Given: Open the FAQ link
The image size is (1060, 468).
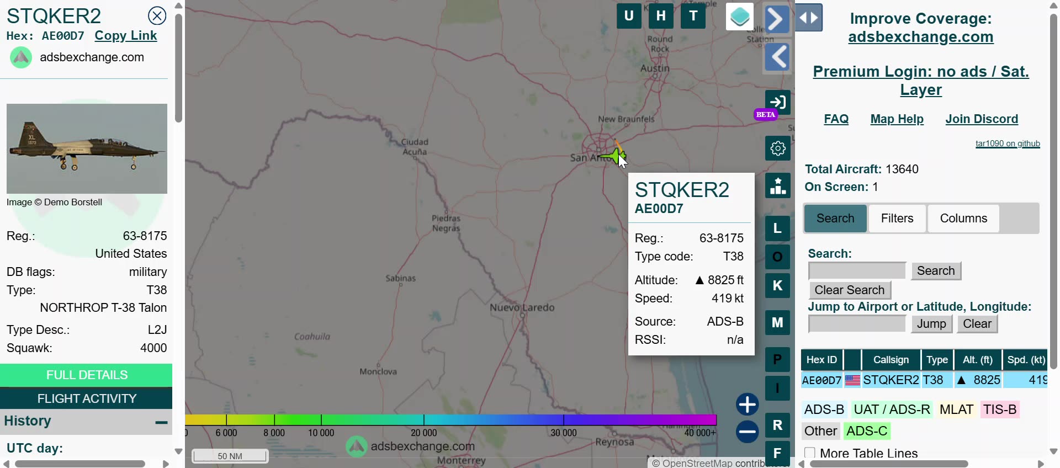Looking at the screenshot, I should (x=836, y=119).
